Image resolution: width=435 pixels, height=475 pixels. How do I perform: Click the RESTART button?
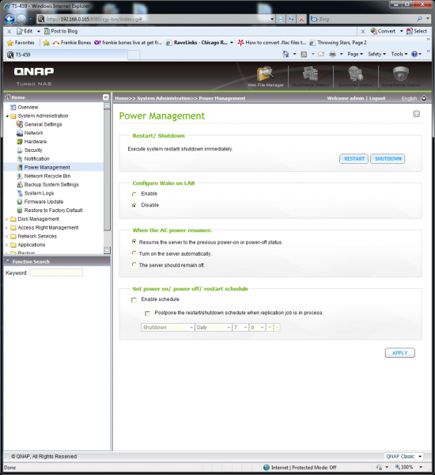coord(354,159)
